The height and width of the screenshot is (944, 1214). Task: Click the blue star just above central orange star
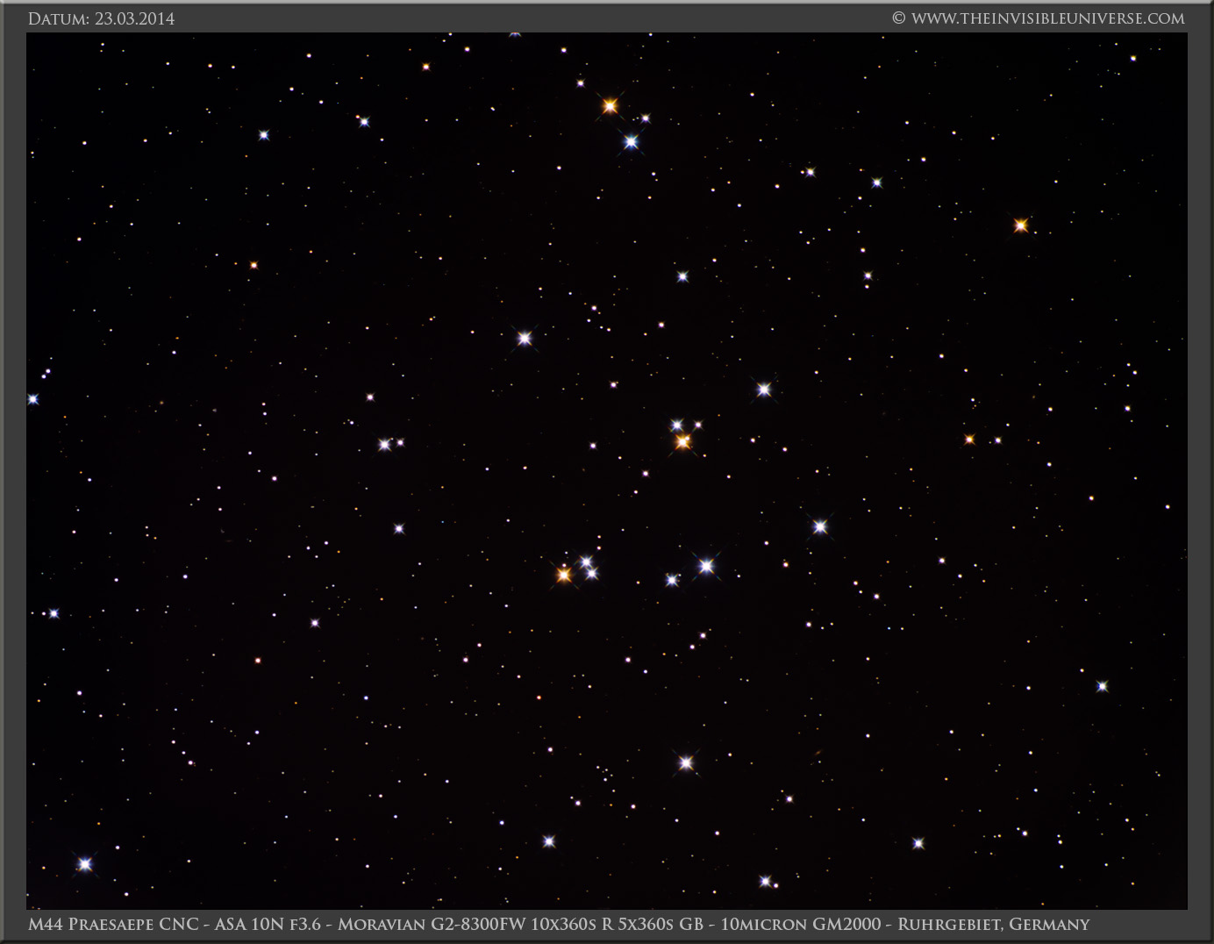click(677, 426)
